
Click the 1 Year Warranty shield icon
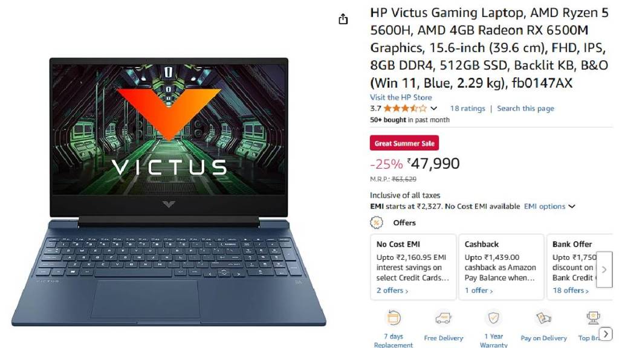coord(493,318)
